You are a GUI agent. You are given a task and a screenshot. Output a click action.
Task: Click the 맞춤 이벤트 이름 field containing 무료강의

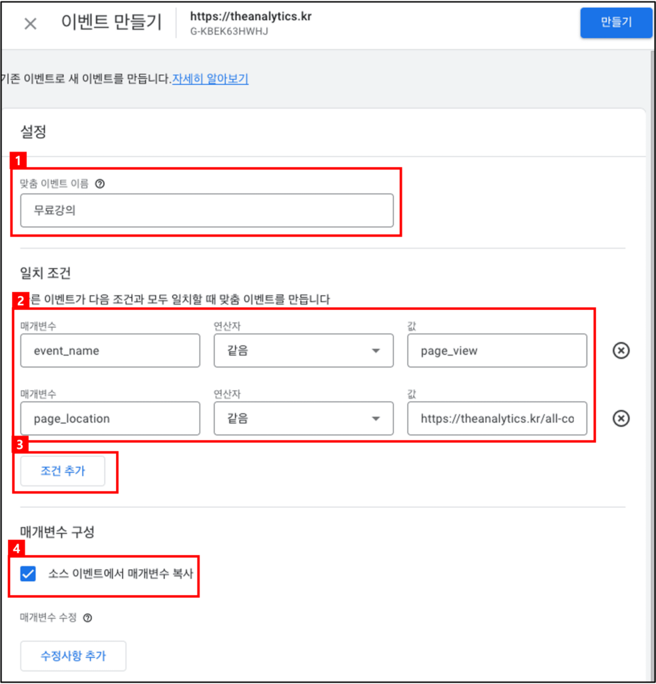click(x=207, y=210)
